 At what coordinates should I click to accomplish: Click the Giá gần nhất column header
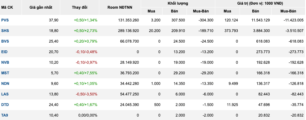[x=41, y=7]
